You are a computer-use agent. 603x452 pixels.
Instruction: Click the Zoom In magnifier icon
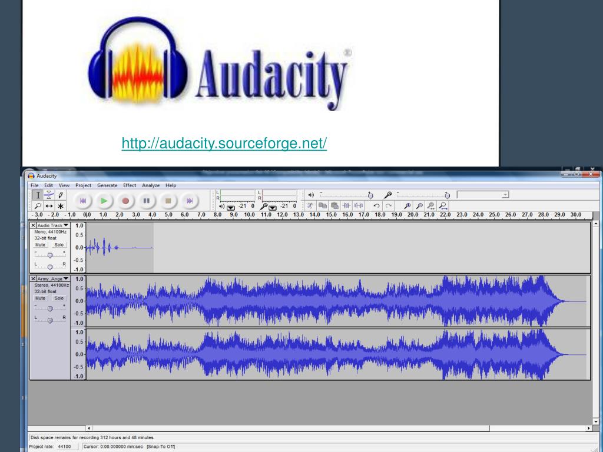[407, 205]
